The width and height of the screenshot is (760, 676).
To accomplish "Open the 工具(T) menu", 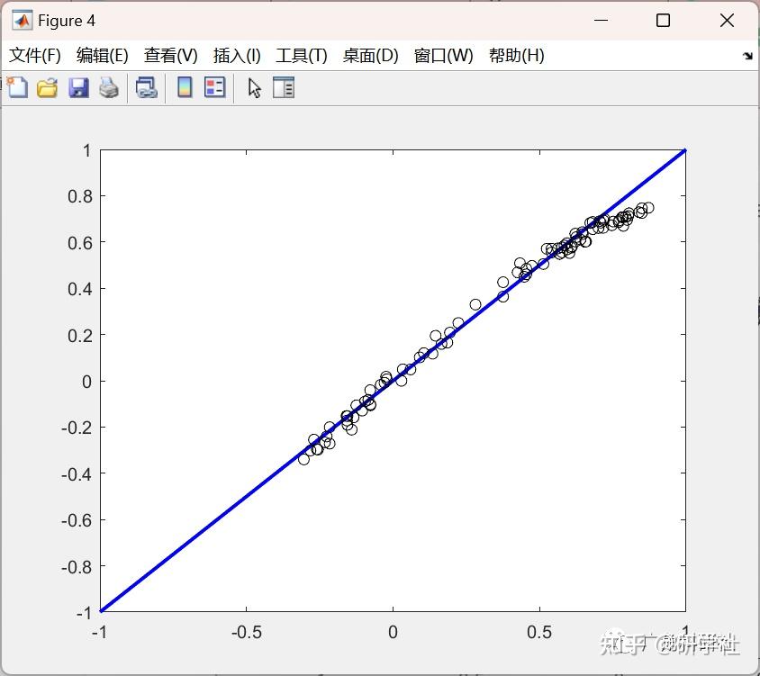I will [x=302, y=55].
